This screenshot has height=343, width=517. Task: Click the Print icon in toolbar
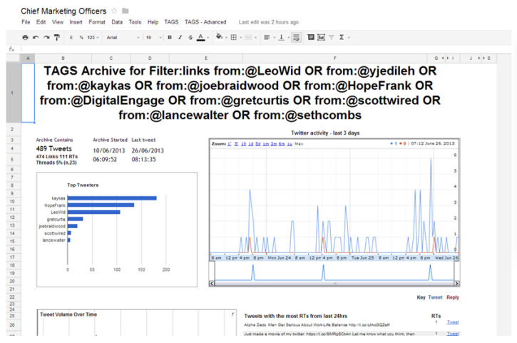[26, 37]
